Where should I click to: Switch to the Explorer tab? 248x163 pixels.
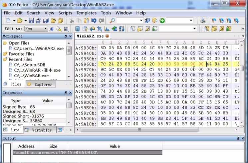[x=41, y=84]
